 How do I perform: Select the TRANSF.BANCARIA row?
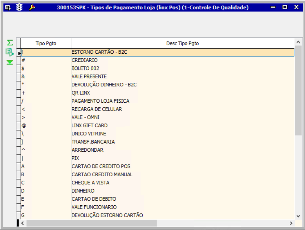pos(158,142)
